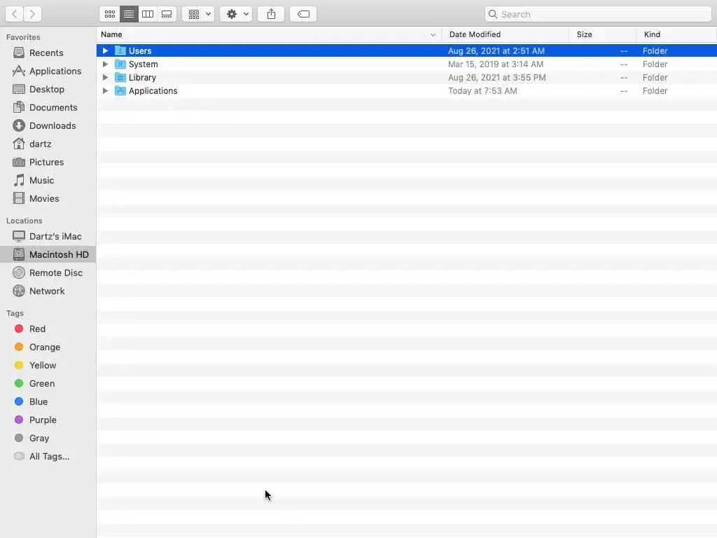The width and height of the screenshot is (717, 538).
Task: Toggle sort direction chevron in Name column
Action: [433, 35]
